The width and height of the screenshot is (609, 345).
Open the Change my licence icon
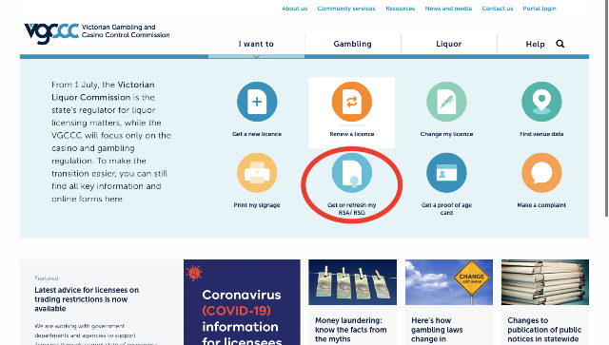pos(446,102)
